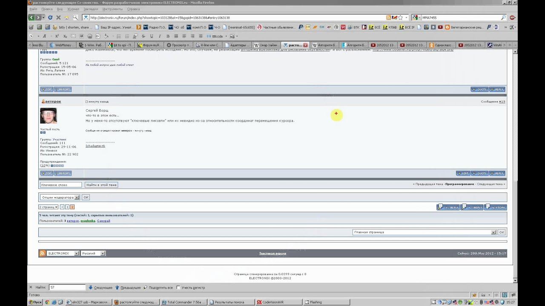This screenshot has width=545, height=306.
Task: Open the Home page icon
Action: coord(66,17)
